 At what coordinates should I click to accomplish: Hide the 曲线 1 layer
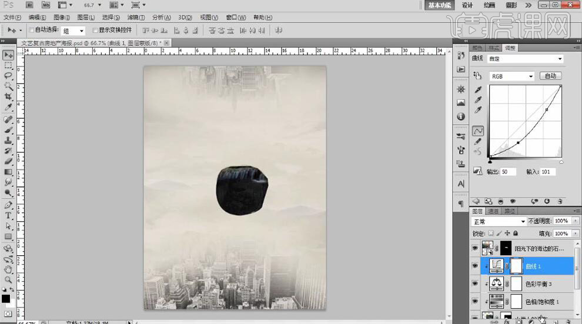[475, 266]
